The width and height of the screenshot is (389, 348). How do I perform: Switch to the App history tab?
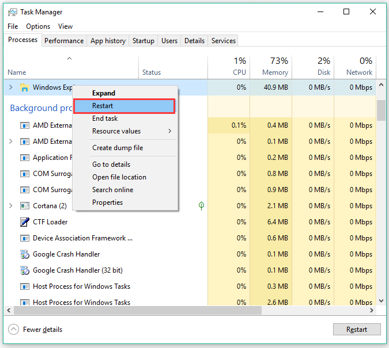point(108,41)
